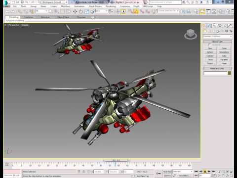Click the object color swatch

(x=230, y=73)
